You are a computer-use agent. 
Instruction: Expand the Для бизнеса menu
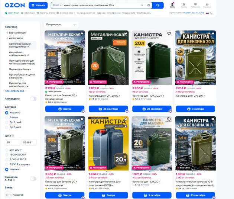66,13
